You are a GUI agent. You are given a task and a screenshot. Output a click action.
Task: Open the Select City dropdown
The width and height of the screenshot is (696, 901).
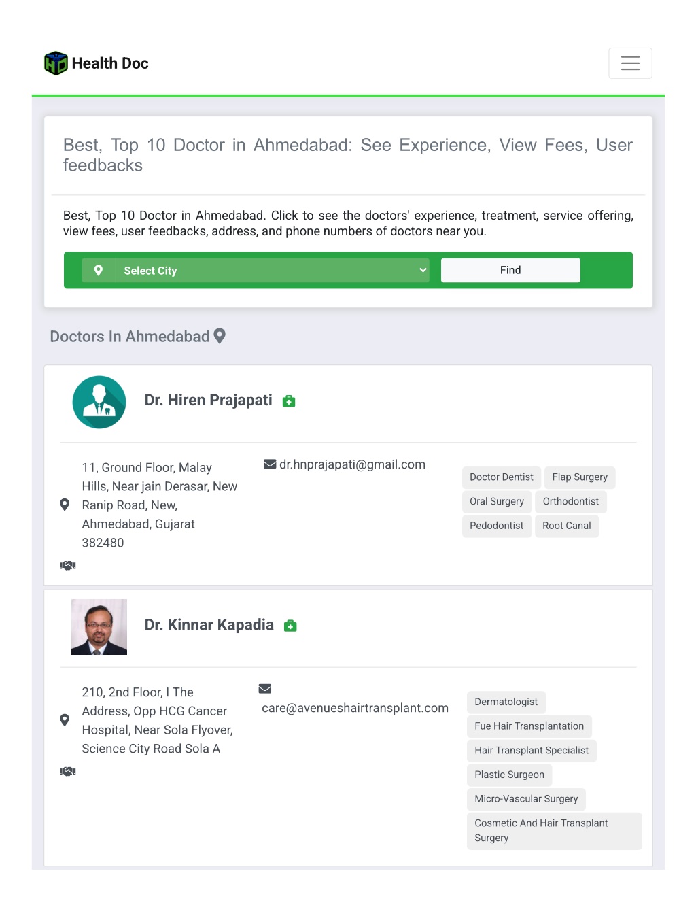click(x=256, y=271)
